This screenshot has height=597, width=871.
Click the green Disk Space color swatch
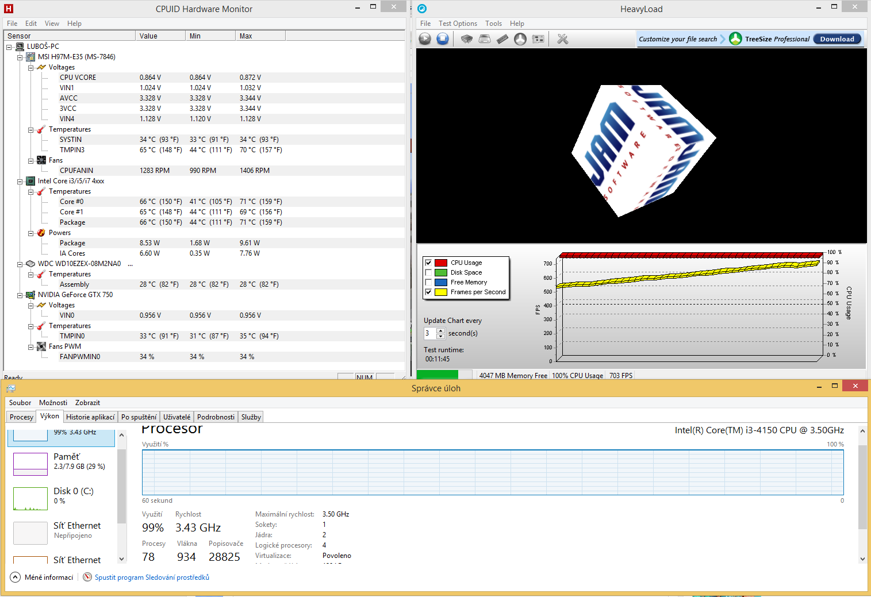(x=441, y=272)
